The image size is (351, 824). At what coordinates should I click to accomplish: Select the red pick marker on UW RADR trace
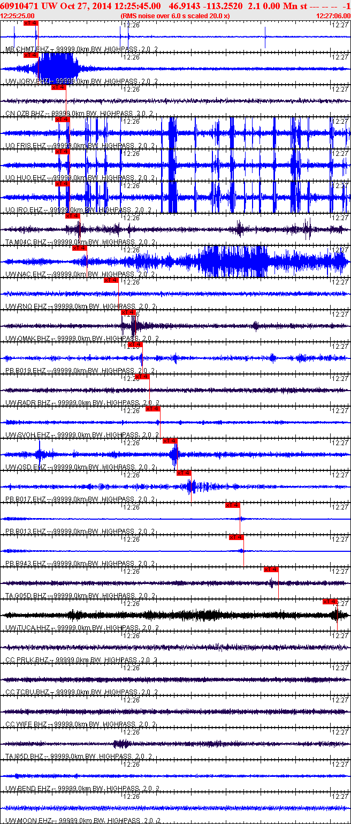point(142,377)
